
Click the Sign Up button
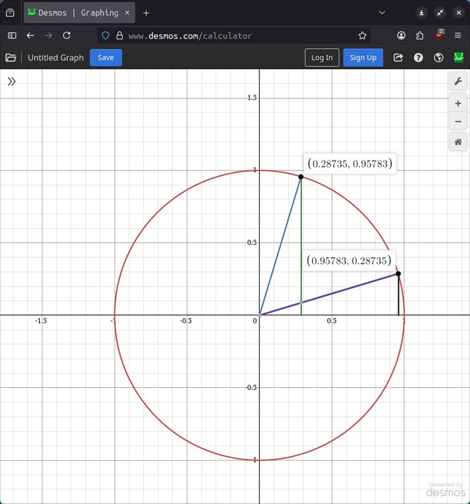(363, 58)
